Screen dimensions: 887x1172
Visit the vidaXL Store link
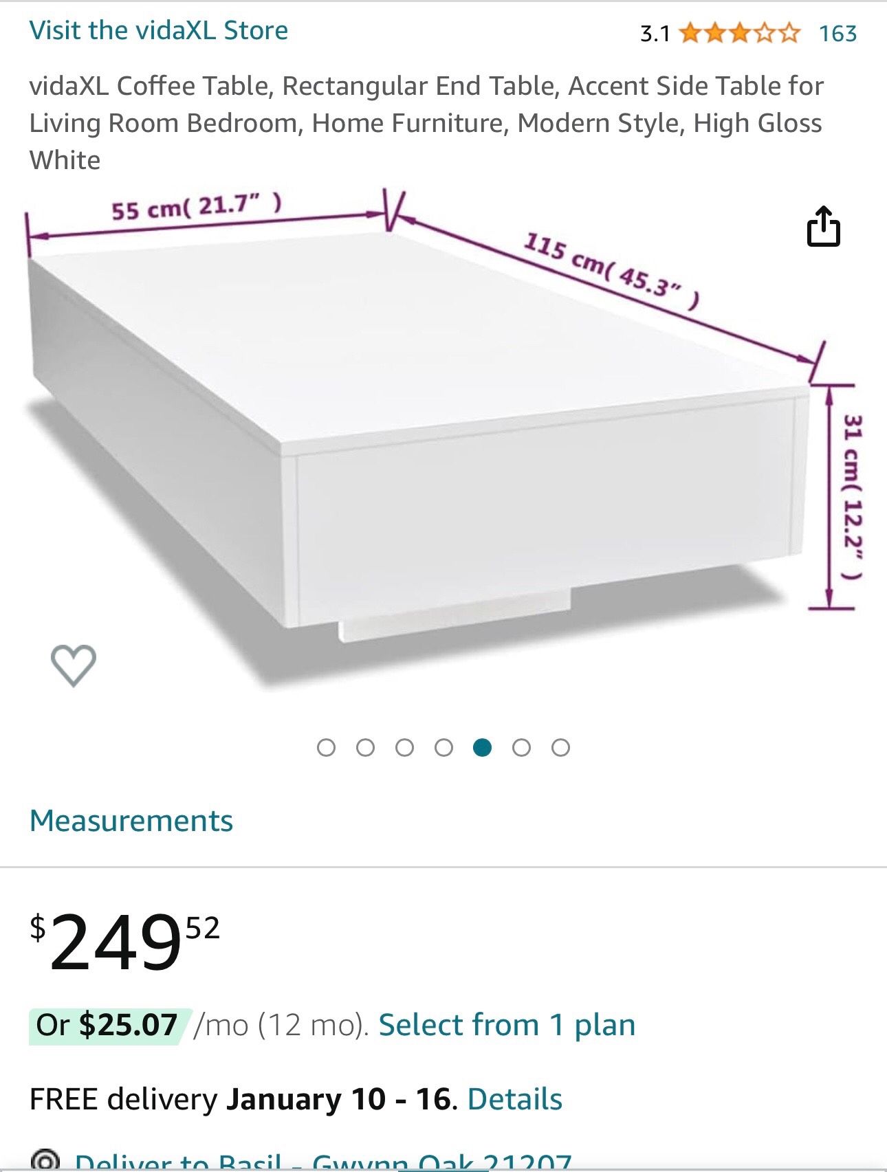point(158,31)
